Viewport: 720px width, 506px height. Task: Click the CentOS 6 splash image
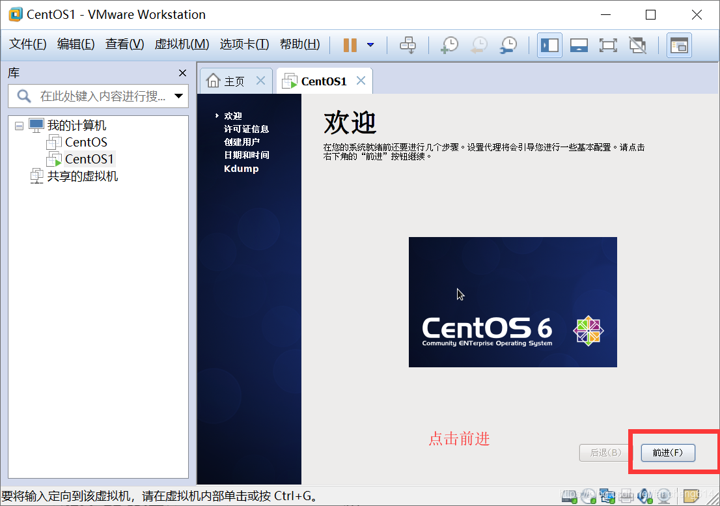pyautogui.click(x=512, y=302)
